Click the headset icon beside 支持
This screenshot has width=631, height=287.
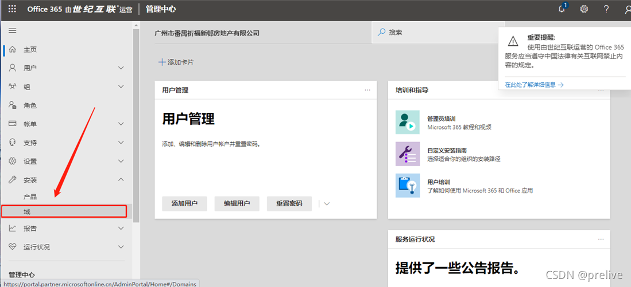(13, 143)
